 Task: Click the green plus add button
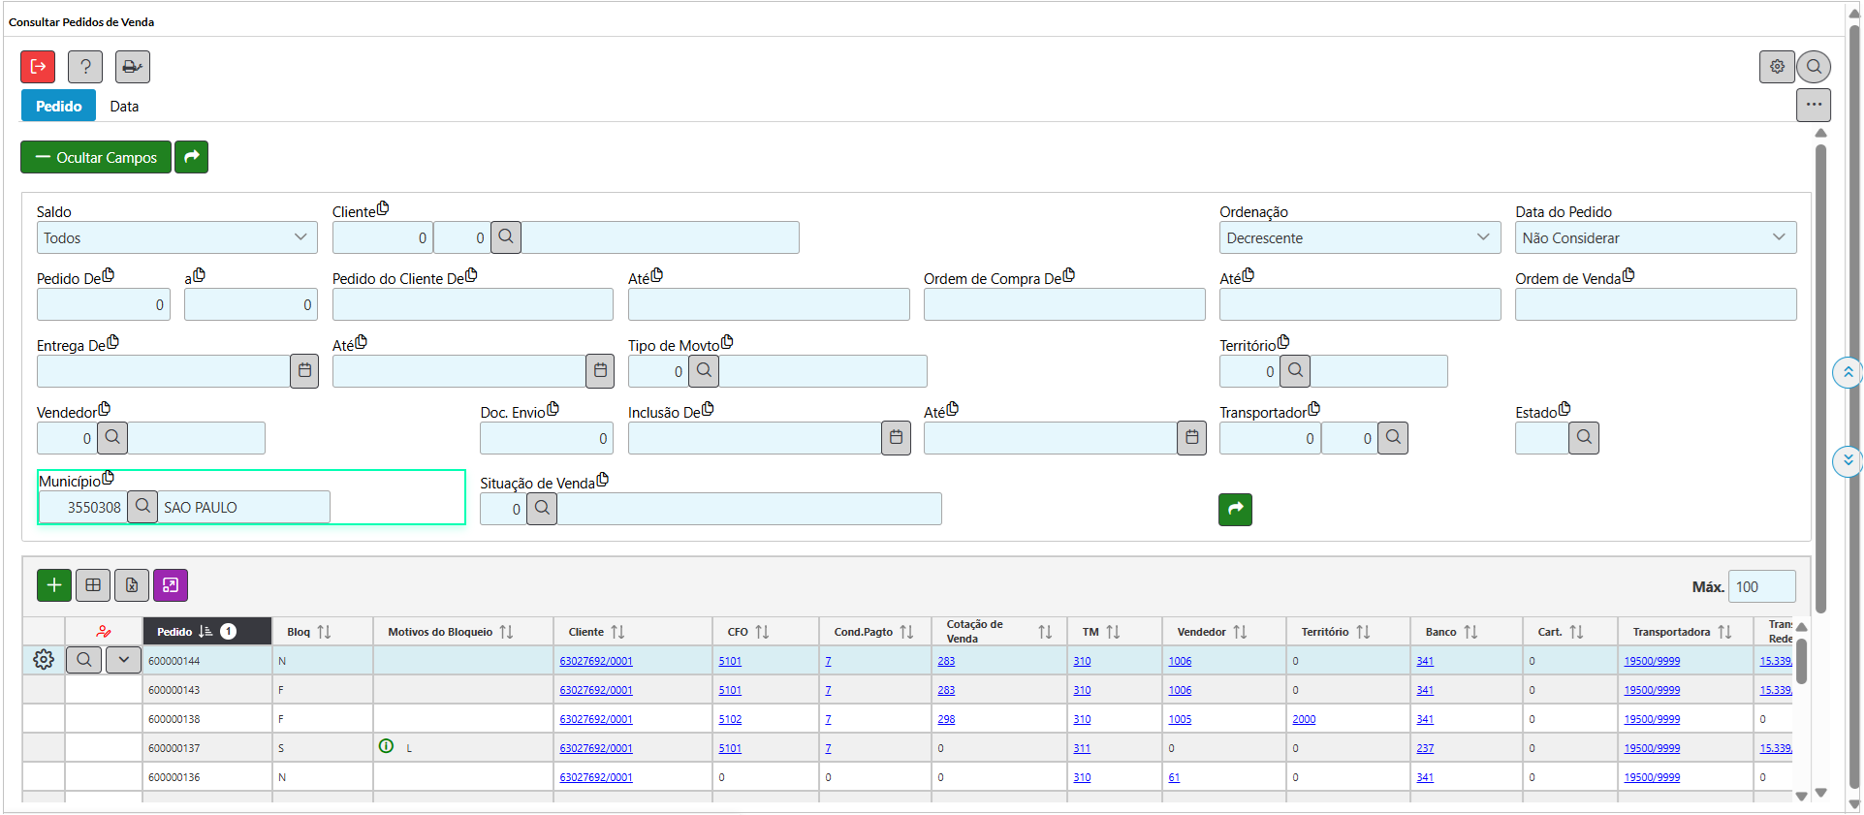pyautogui.click(x=54, y=585)
